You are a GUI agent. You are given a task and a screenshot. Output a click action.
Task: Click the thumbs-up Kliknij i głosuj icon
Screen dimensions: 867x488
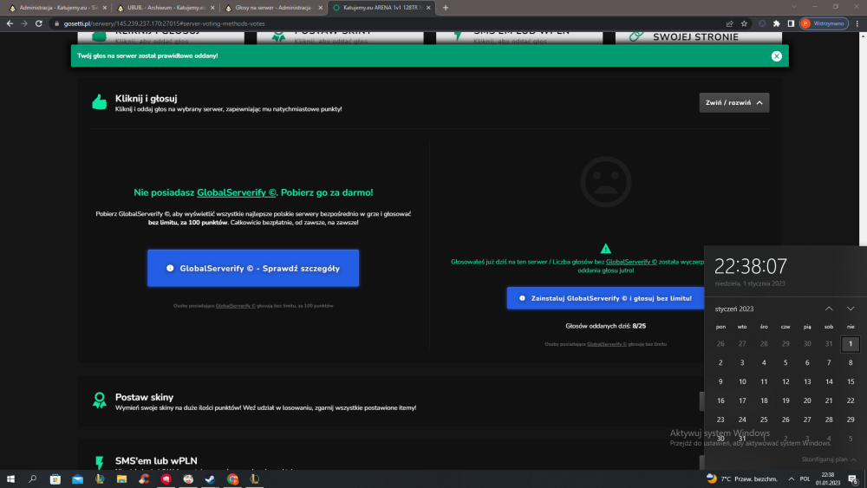click(x=100, y=102)
